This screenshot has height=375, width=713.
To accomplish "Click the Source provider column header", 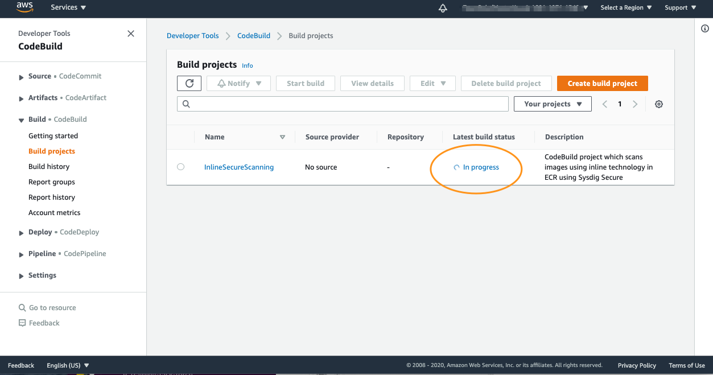I will pos(332,137).
